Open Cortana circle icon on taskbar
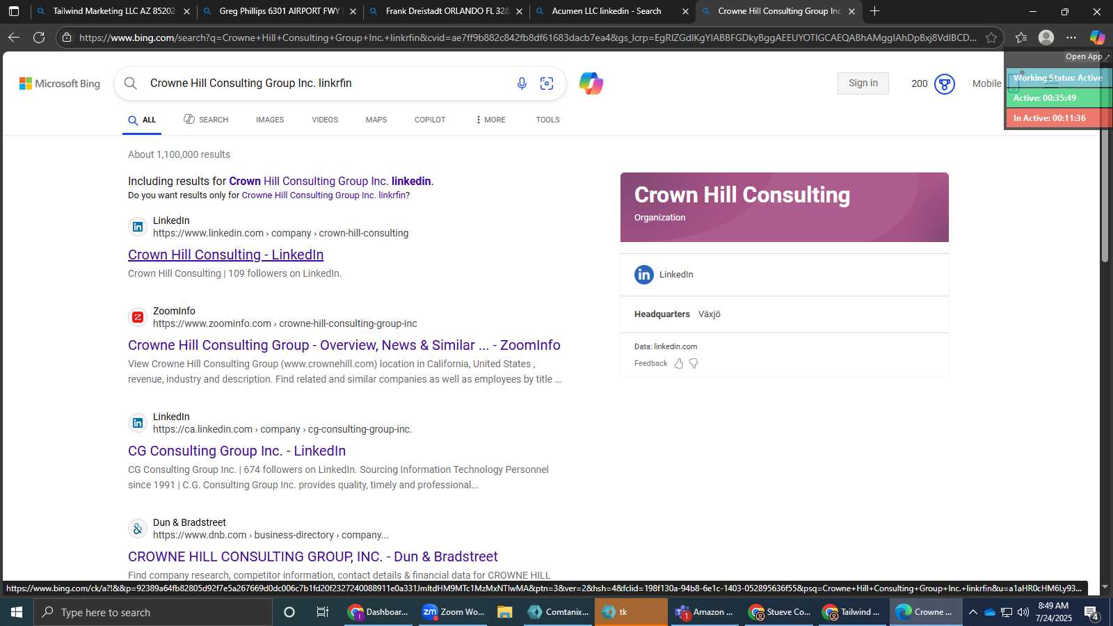This screenshot has width=1113, height=626. tap(289, 612)
